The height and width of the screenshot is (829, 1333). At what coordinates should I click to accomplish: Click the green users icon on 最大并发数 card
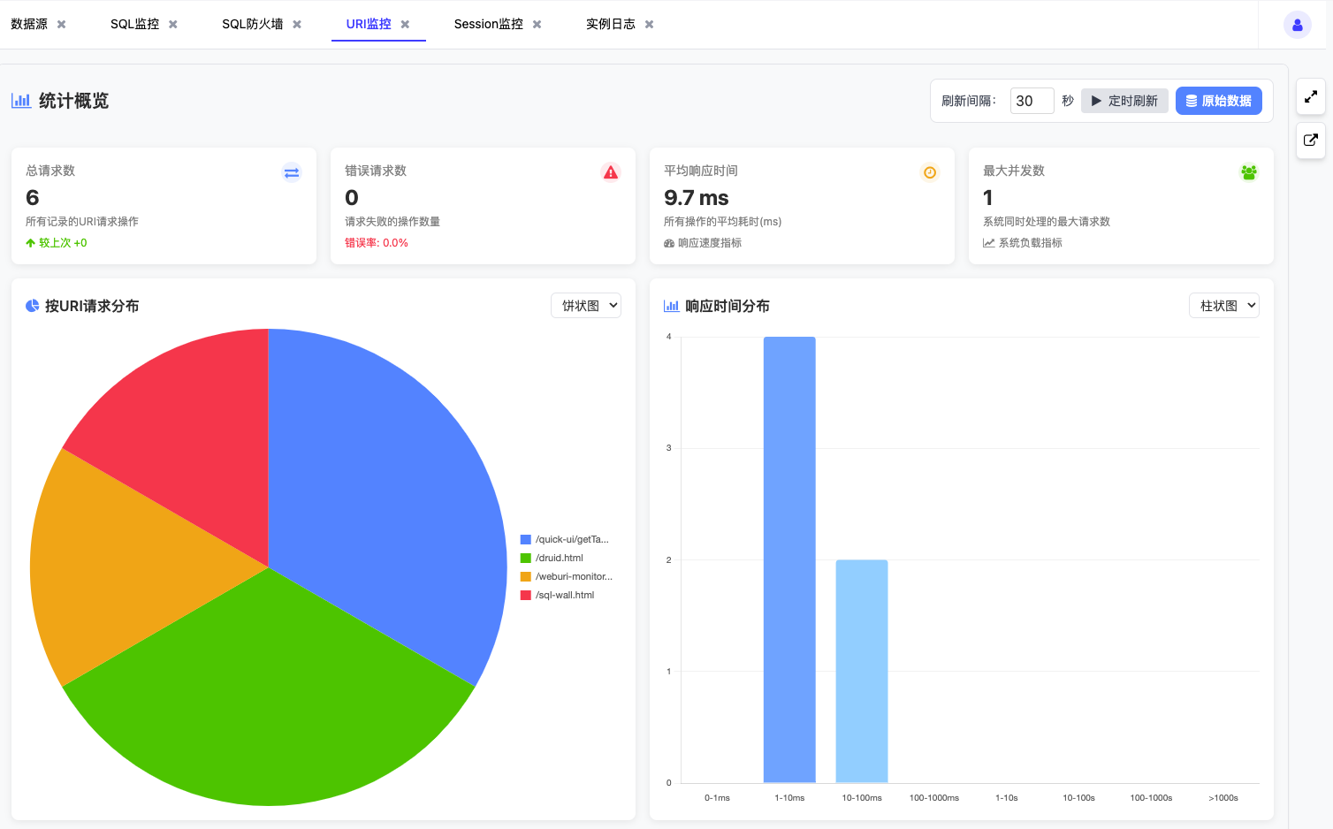(x=1249, y=172)
